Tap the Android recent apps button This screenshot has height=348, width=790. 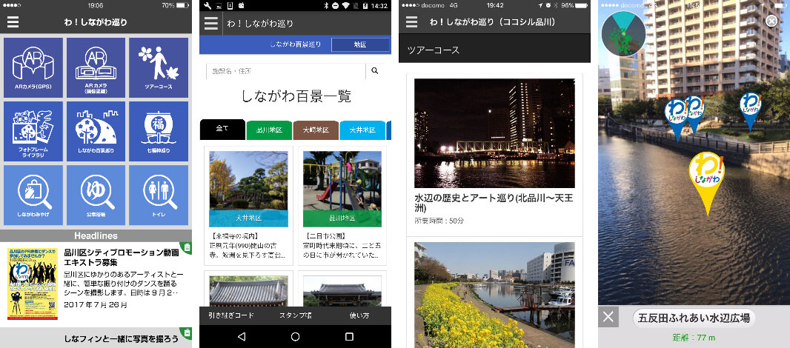coord(349,336)
